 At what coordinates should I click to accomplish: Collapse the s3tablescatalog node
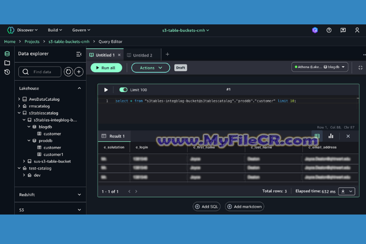click(19, 113)
